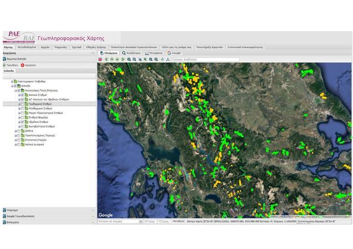Toggle the Γεωθερμικοί Σταθμοί layer checkbox
The width and height of the screenshot is (353, 249).
[23, 103]
